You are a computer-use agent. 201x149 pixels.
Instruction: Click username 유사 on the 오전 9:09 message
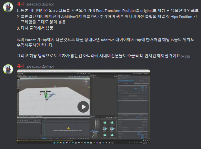click(x=21, y=66)
